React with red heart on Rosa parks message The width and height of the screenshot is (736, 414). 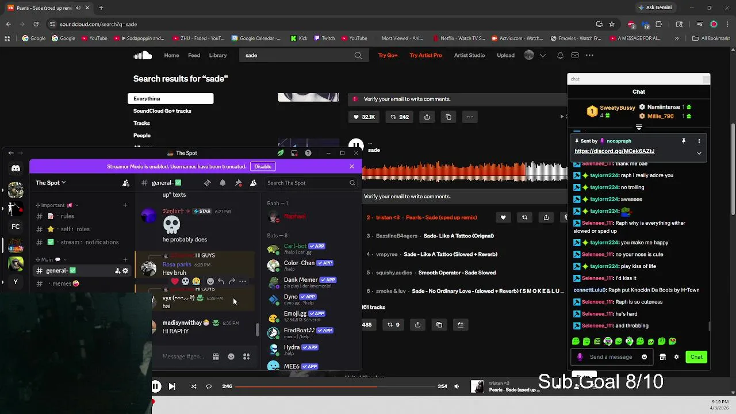(x=175, y=281)
